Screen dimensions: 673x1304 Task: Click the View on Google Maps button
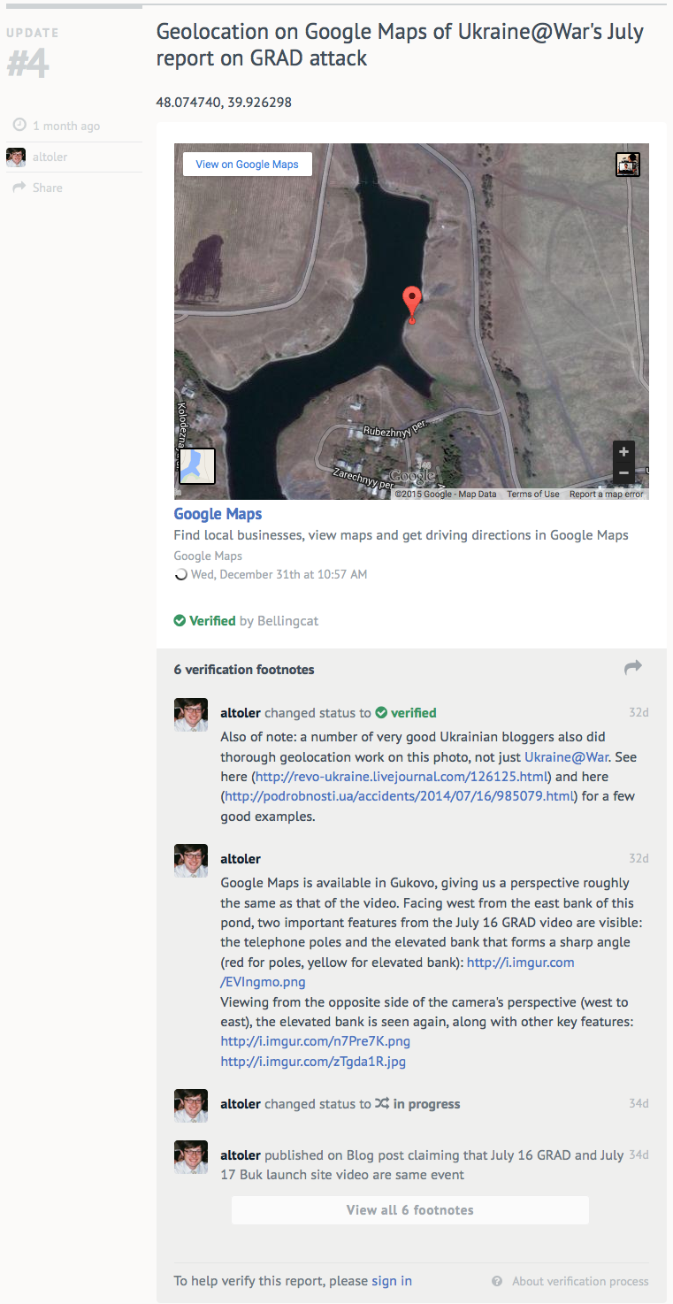(x=247, y=164)
